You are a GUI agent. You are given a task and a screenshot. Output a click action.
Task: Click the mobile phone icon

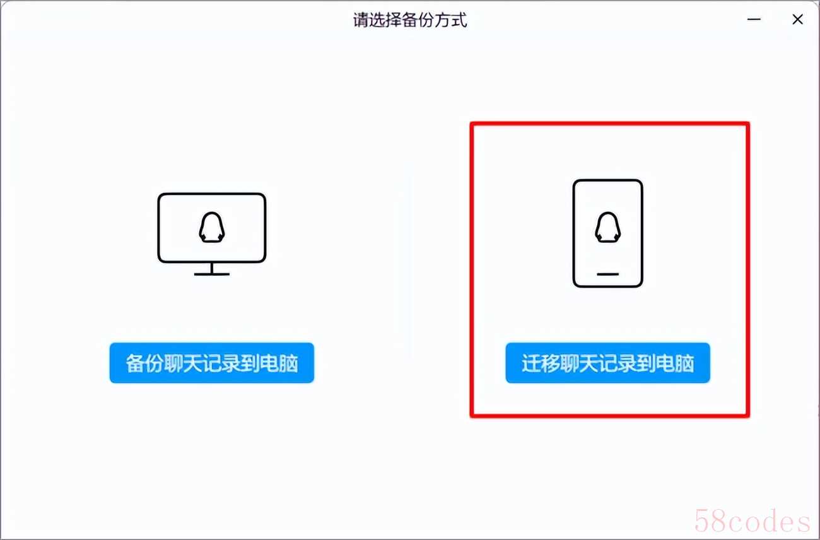point(607,233)
